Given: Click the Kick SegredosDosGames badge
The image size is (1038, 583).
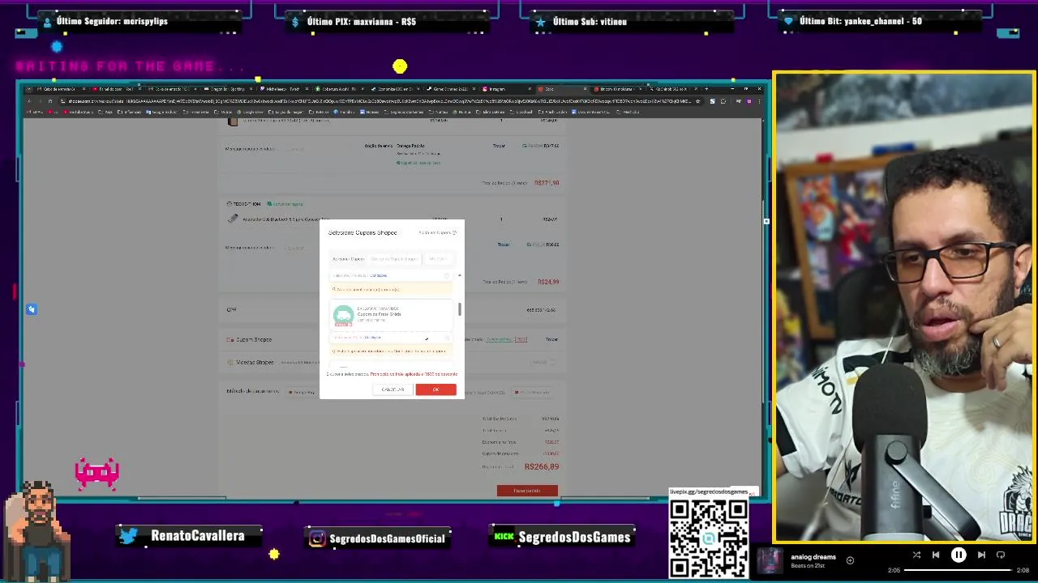Looking at the screenshot, I should (562, 537).
